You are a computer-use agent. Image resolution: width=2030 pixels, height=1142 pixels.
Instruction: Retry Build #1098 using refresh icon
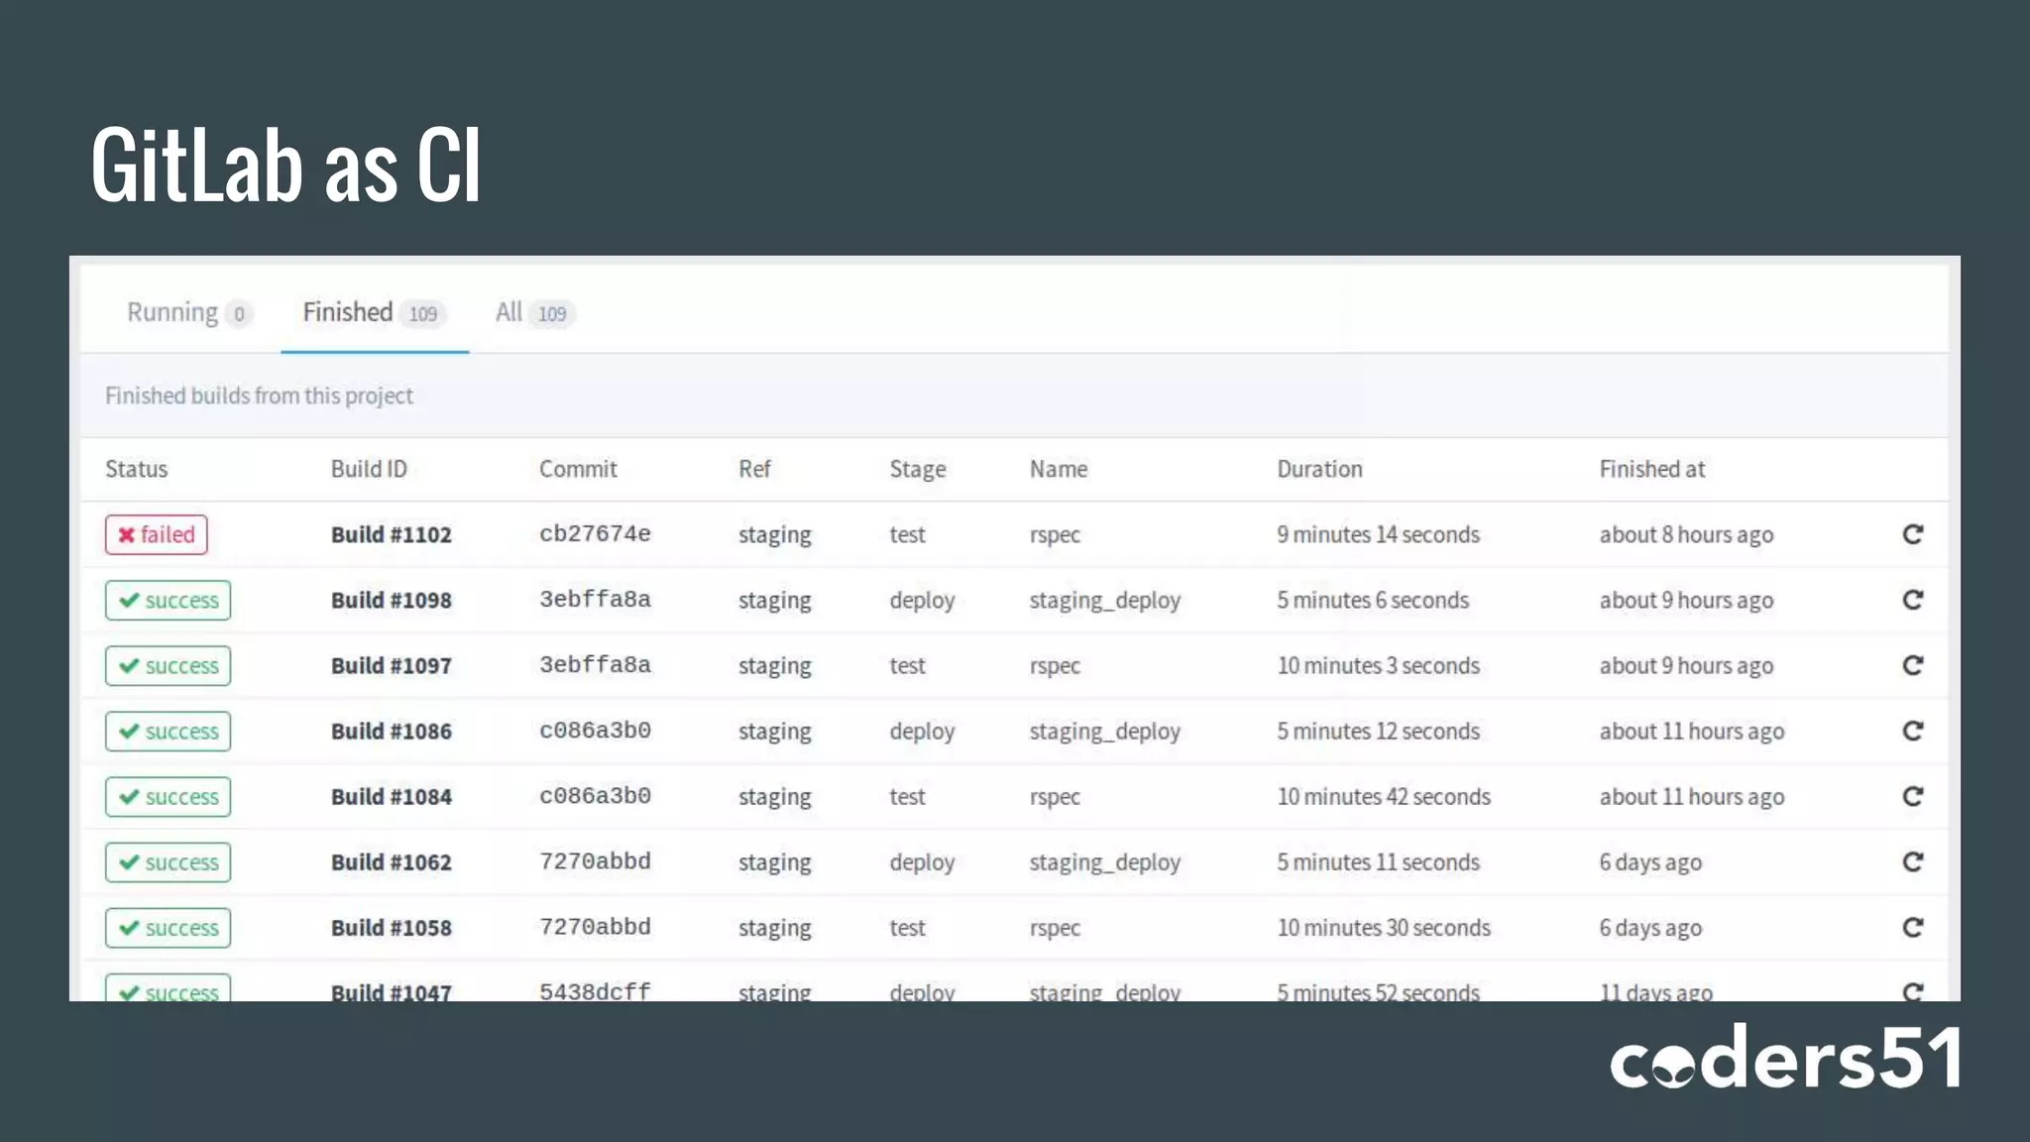(1912, 600)
